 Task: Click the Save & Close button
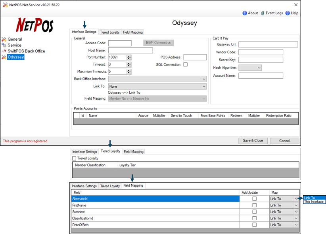tap(253, 141)
